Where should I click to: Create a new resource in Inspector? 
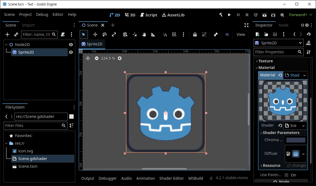[257, 34]
